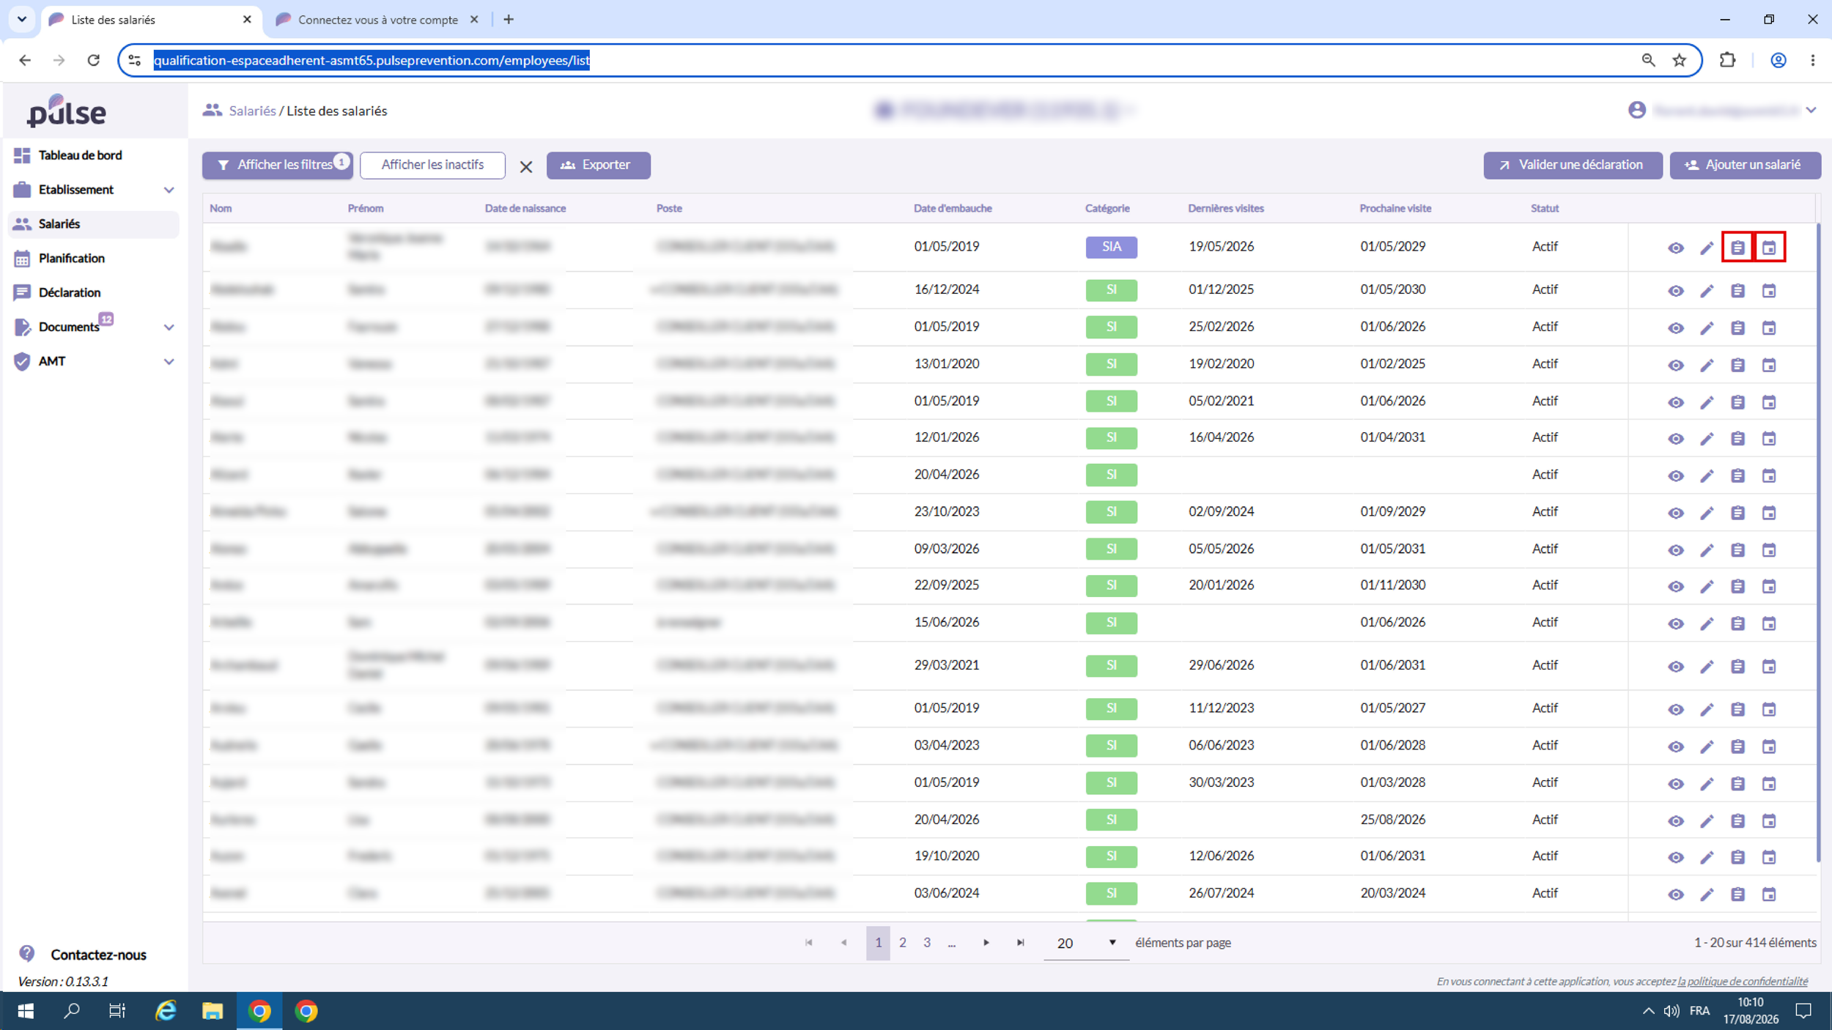
Task: Click the Pulse logo in the sidebar
Action: 67,111
